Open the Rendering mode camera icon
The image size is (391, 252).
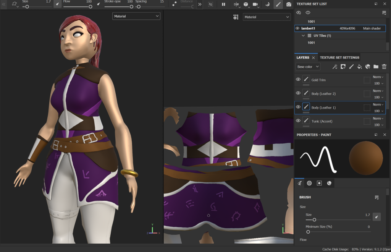tap(289, 4)
